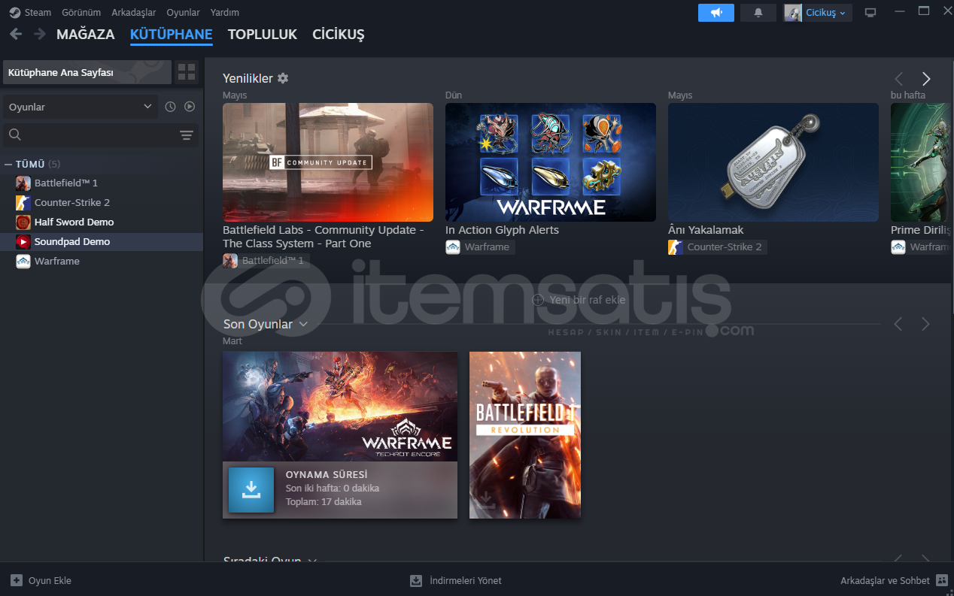
Task: Click Oyun Ekle label
Action: [x=50, y=580]
